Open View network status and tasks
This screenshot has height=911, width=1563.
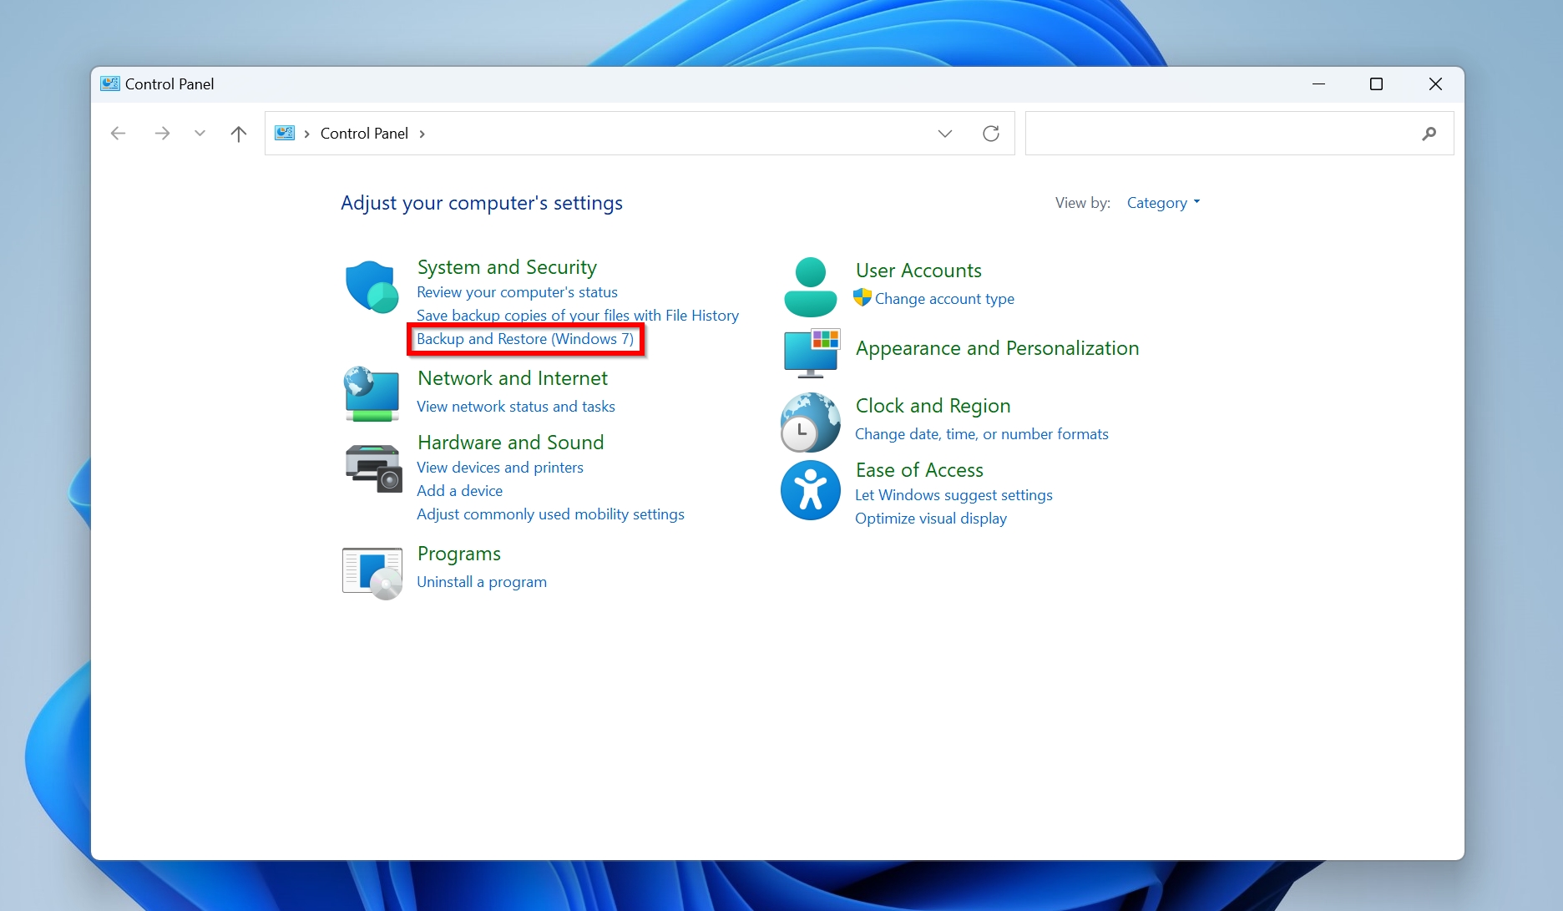coord(516,407)
